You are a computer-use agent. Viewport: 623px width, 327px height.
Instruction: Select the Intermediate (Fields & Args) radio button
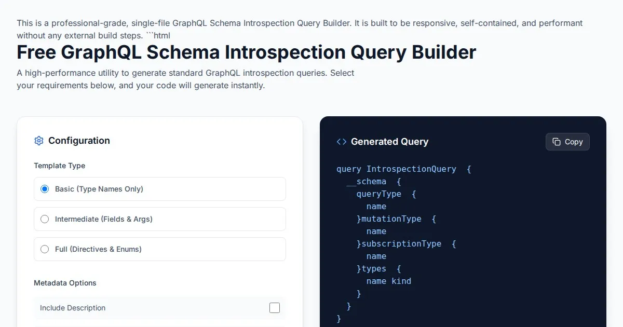(x=45, y=219)
